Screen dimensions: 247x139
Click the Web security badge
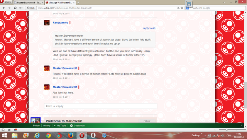click(x=30, y=8)
